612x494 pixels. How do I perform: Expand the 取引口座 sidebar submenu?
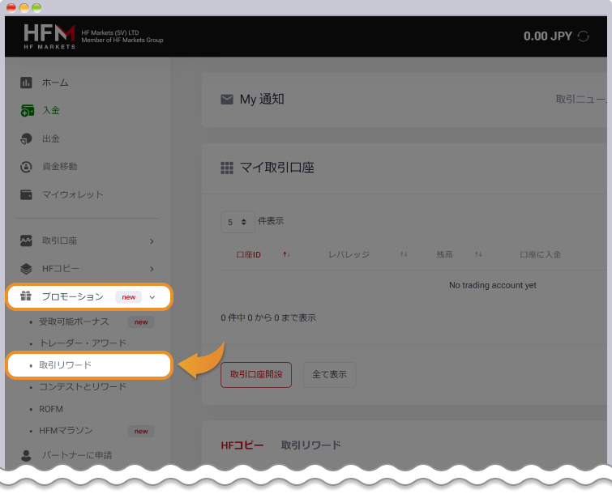coord(152,241)
